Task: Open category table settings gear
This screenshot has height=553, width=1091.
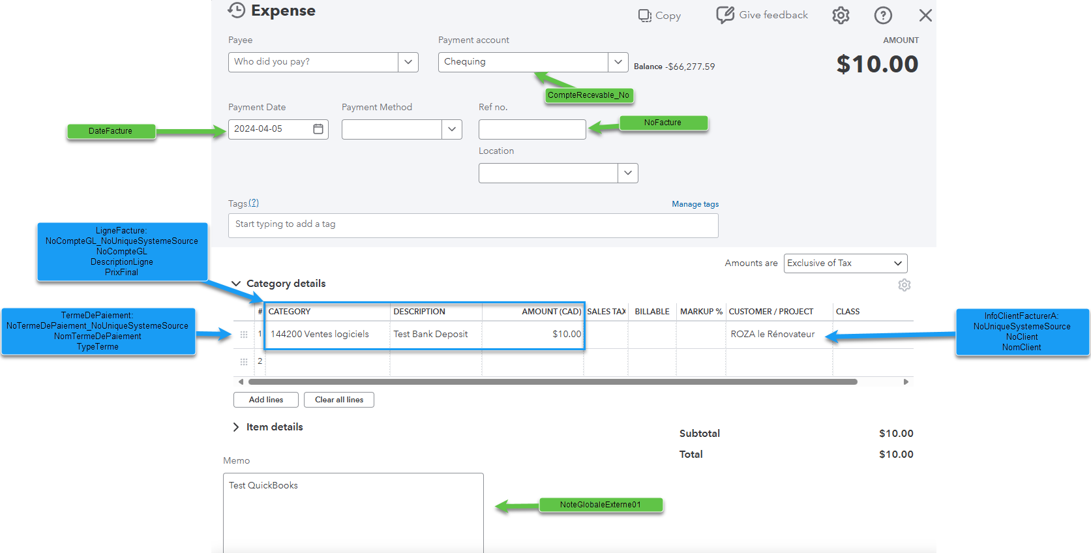Action: tap(904, 285)
